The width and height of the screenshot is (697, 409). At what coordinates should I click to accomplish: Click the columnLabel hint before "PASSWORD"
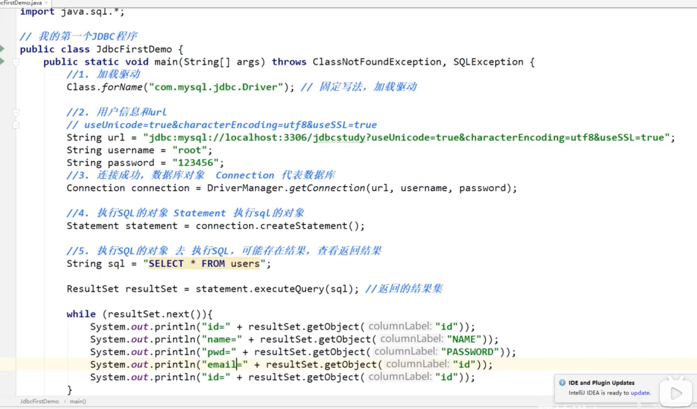pos(406,351)
